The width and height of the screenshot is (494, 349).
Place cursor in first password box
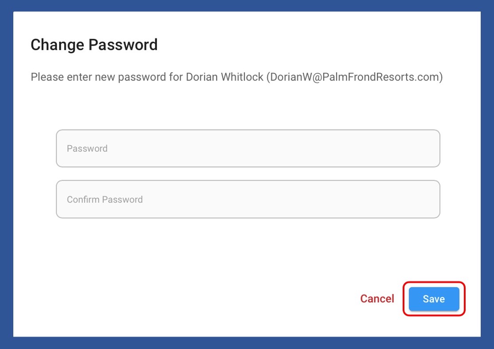[x=248, y=148]
